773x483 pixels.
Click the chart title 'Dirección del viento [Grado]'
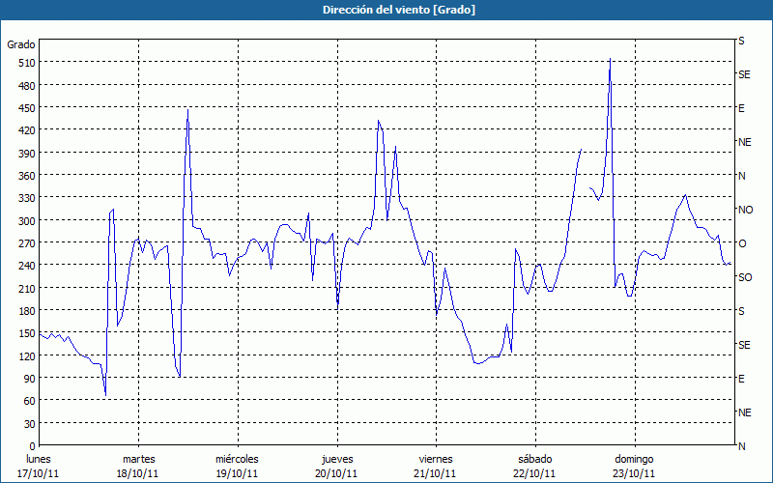[x=386, y=9]
